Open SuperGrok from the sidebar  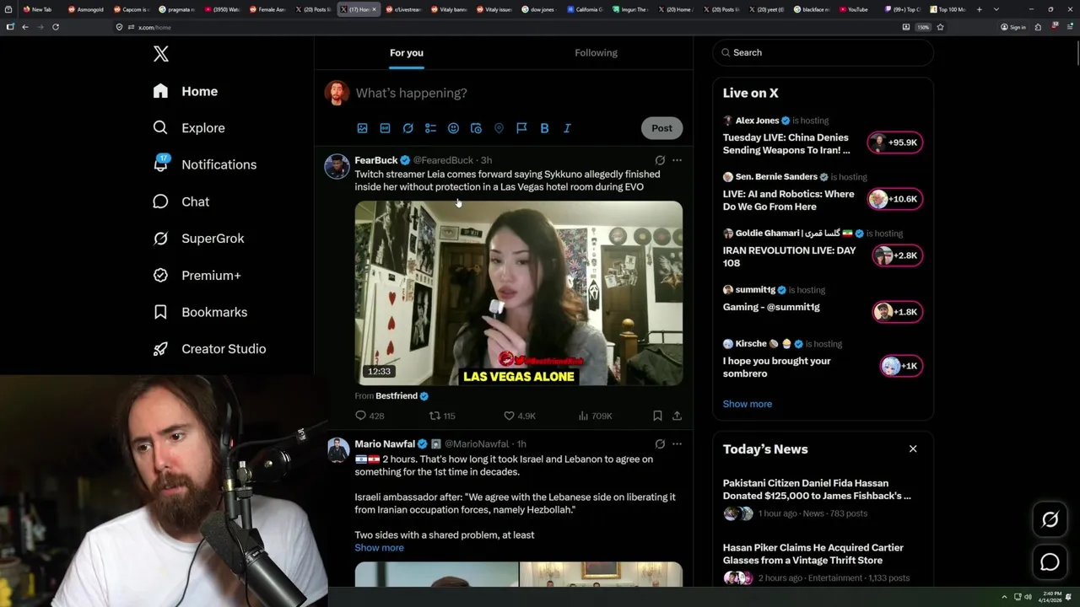click(199, 239)
